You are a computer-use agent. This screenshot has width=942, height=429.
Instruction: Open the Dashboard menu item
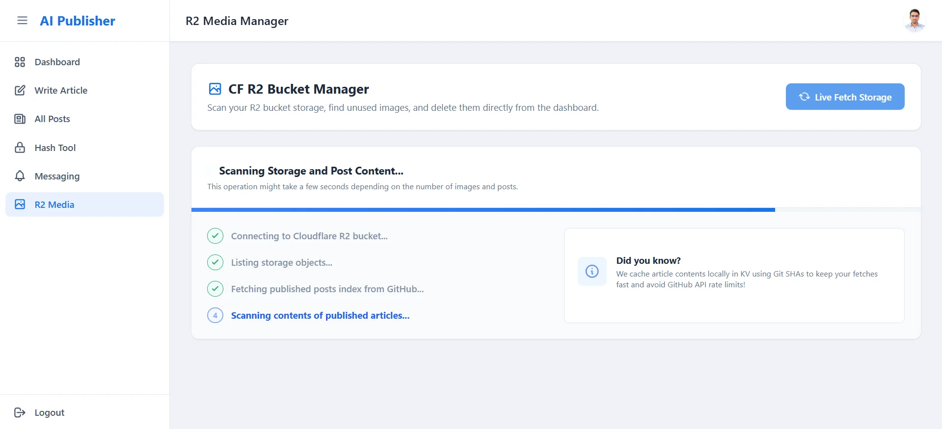click(84, 62)
